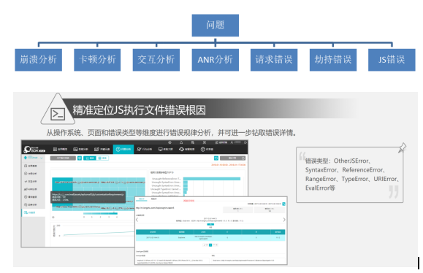Click the 问题 root box
The height and width of the screenshot is (273, 423).
tap(215, 26)
